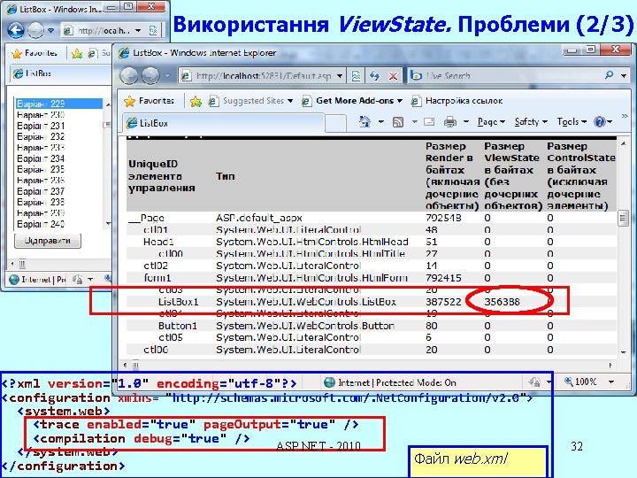Open Get More Add-ons dropdown

click(x=400, y=101)
